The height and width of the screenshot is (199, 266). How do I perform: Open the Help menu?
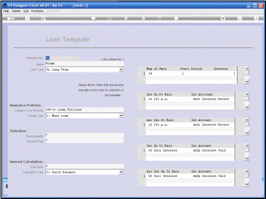tap(6, 11)
